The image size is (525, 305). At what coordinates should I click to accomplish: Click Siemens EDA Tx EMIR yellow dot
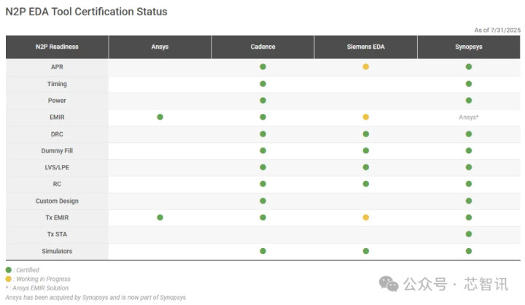coord(365,217)
